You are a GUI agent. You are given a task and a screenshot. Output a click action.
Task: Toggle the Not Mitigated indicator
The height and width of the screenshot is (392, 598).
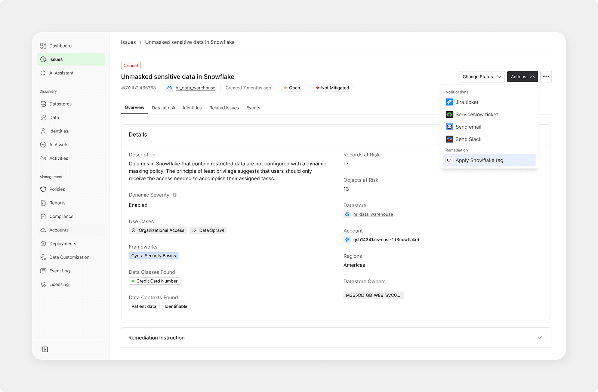tap(332, 88)
